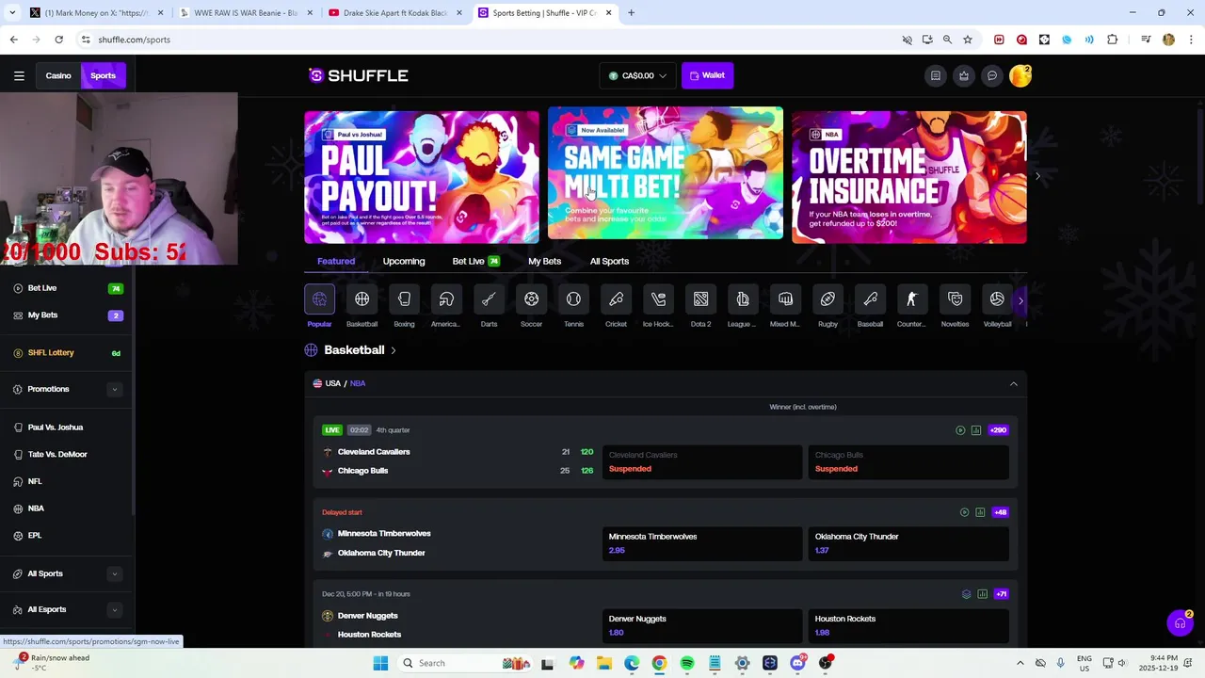This screenshot has height=678, width=1205.
Task: Open the Basketball section arrow
Action: click(x=393, y=350)
